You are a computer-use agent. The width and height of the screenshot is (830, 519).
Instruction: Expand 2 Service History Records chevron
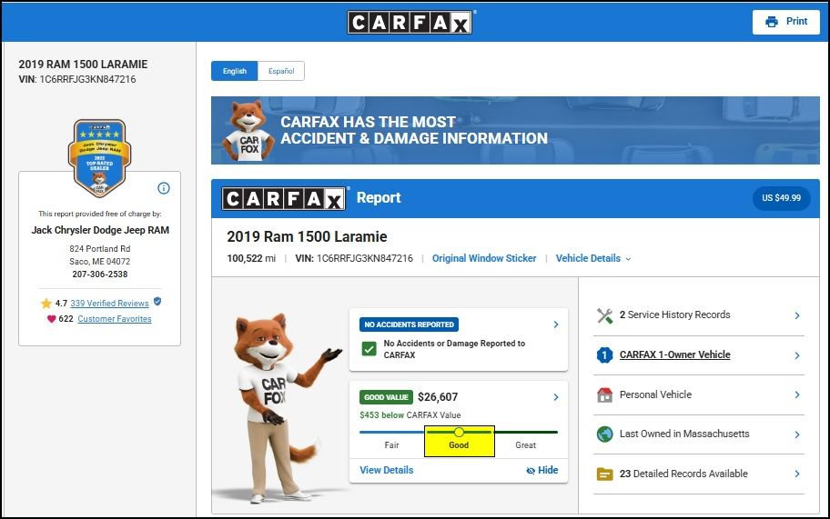point(797,315)
